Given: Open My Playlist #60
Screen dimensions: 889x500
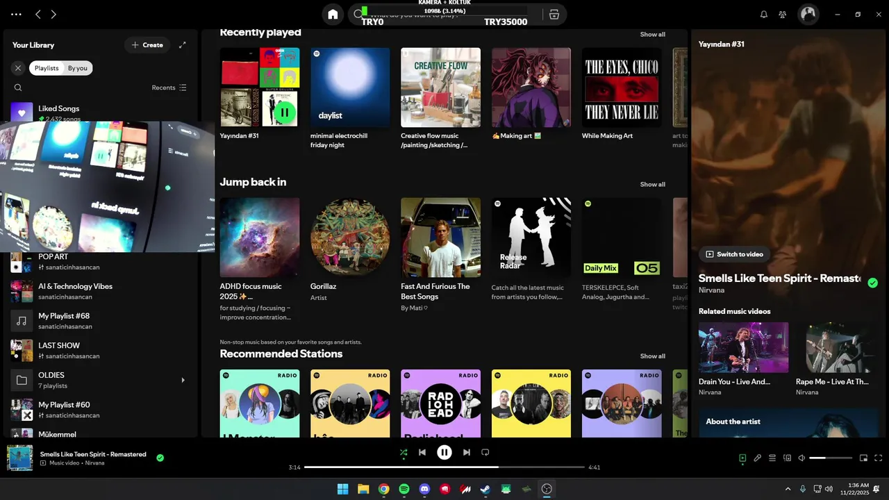Looking at the screenshot, I should tap(101, 410).
